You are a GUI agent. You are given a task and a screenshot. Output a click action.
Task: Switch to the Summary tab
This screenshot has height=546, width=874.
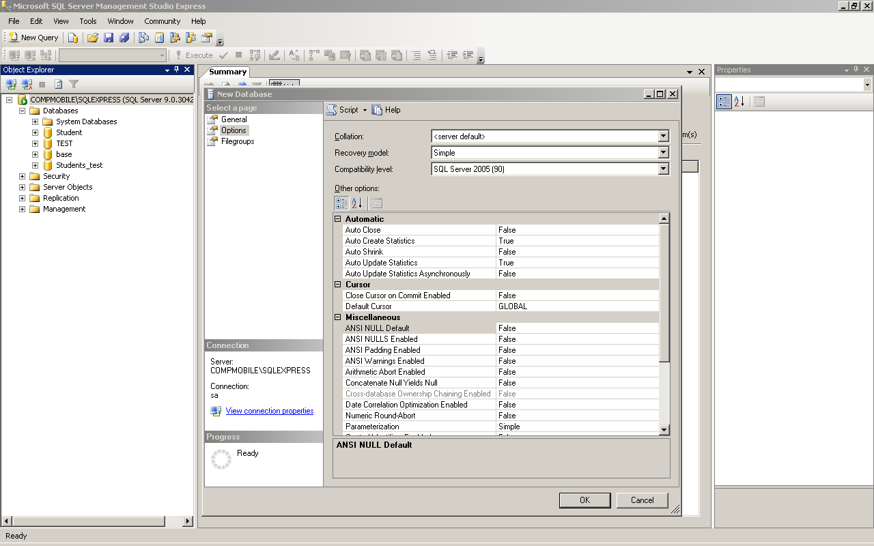[228, 72]
